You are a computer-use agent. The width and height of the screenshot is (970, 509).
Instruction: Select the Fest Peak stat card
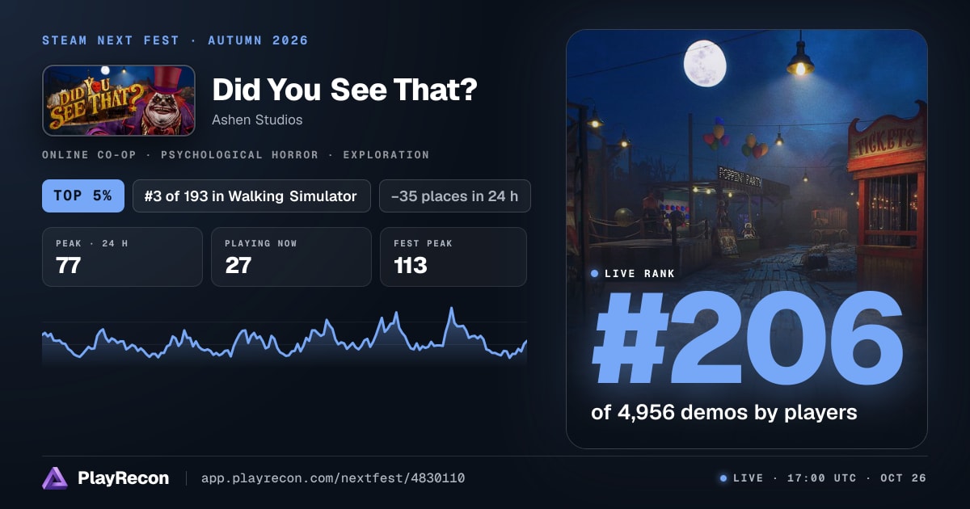click(x=453, y=257)
